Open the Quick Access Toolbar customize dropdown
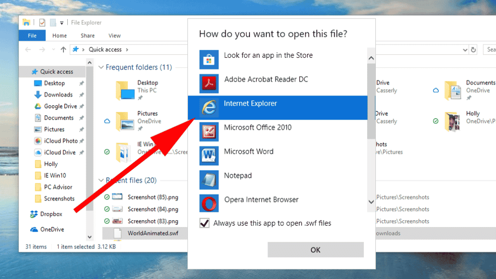This screenshot has height=279, width=496. (x=62, y=23)
